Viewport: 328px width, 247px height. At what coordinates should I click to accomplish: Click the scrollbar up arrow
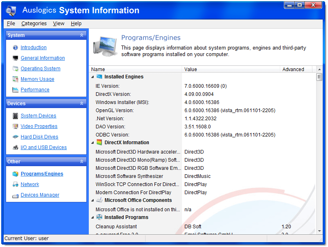click(319, 69)
